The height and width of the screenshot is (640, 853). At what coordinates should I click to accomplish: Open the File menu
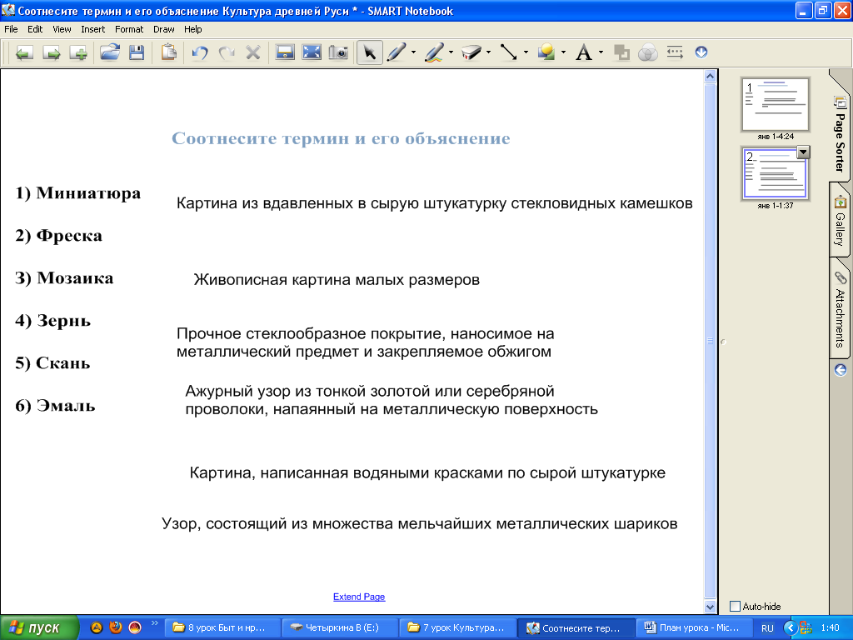(x=11, y=29)
